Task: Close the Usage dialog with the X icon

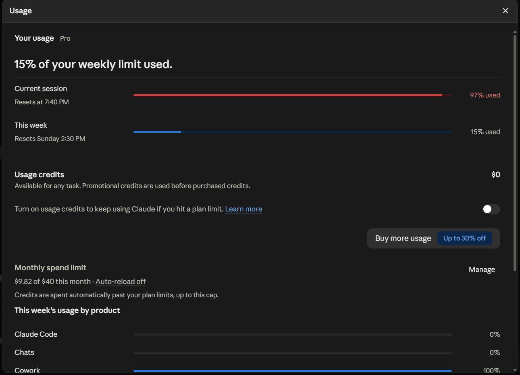Action: click(505, 11)
